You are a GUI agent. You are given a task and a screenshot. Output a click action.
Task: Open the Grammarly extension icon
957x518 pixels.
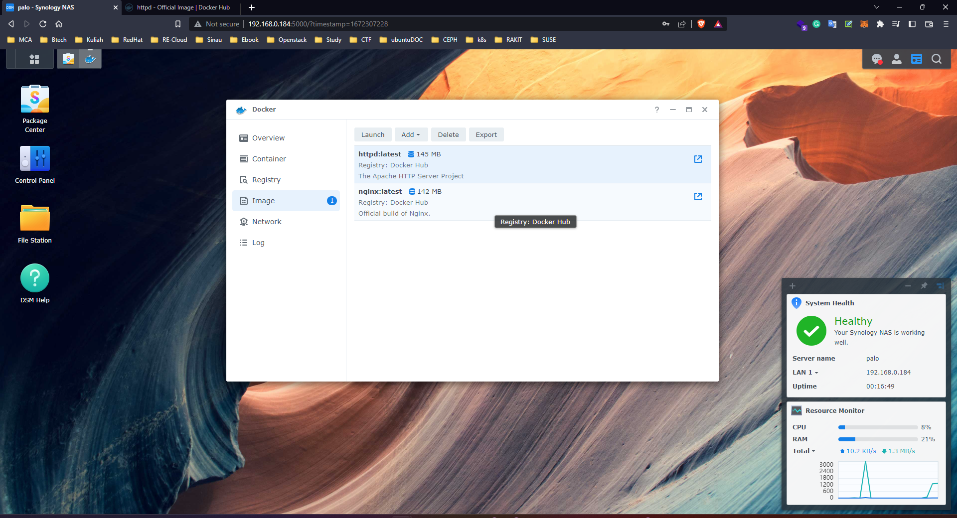[x=816, y=24]
